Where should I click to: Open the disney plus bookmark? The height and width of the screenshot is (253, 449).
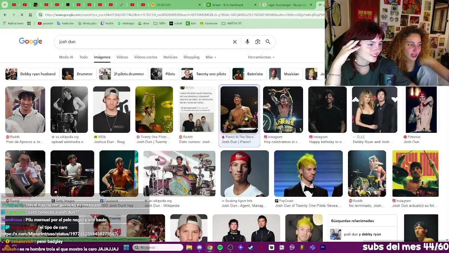point(87,24)
